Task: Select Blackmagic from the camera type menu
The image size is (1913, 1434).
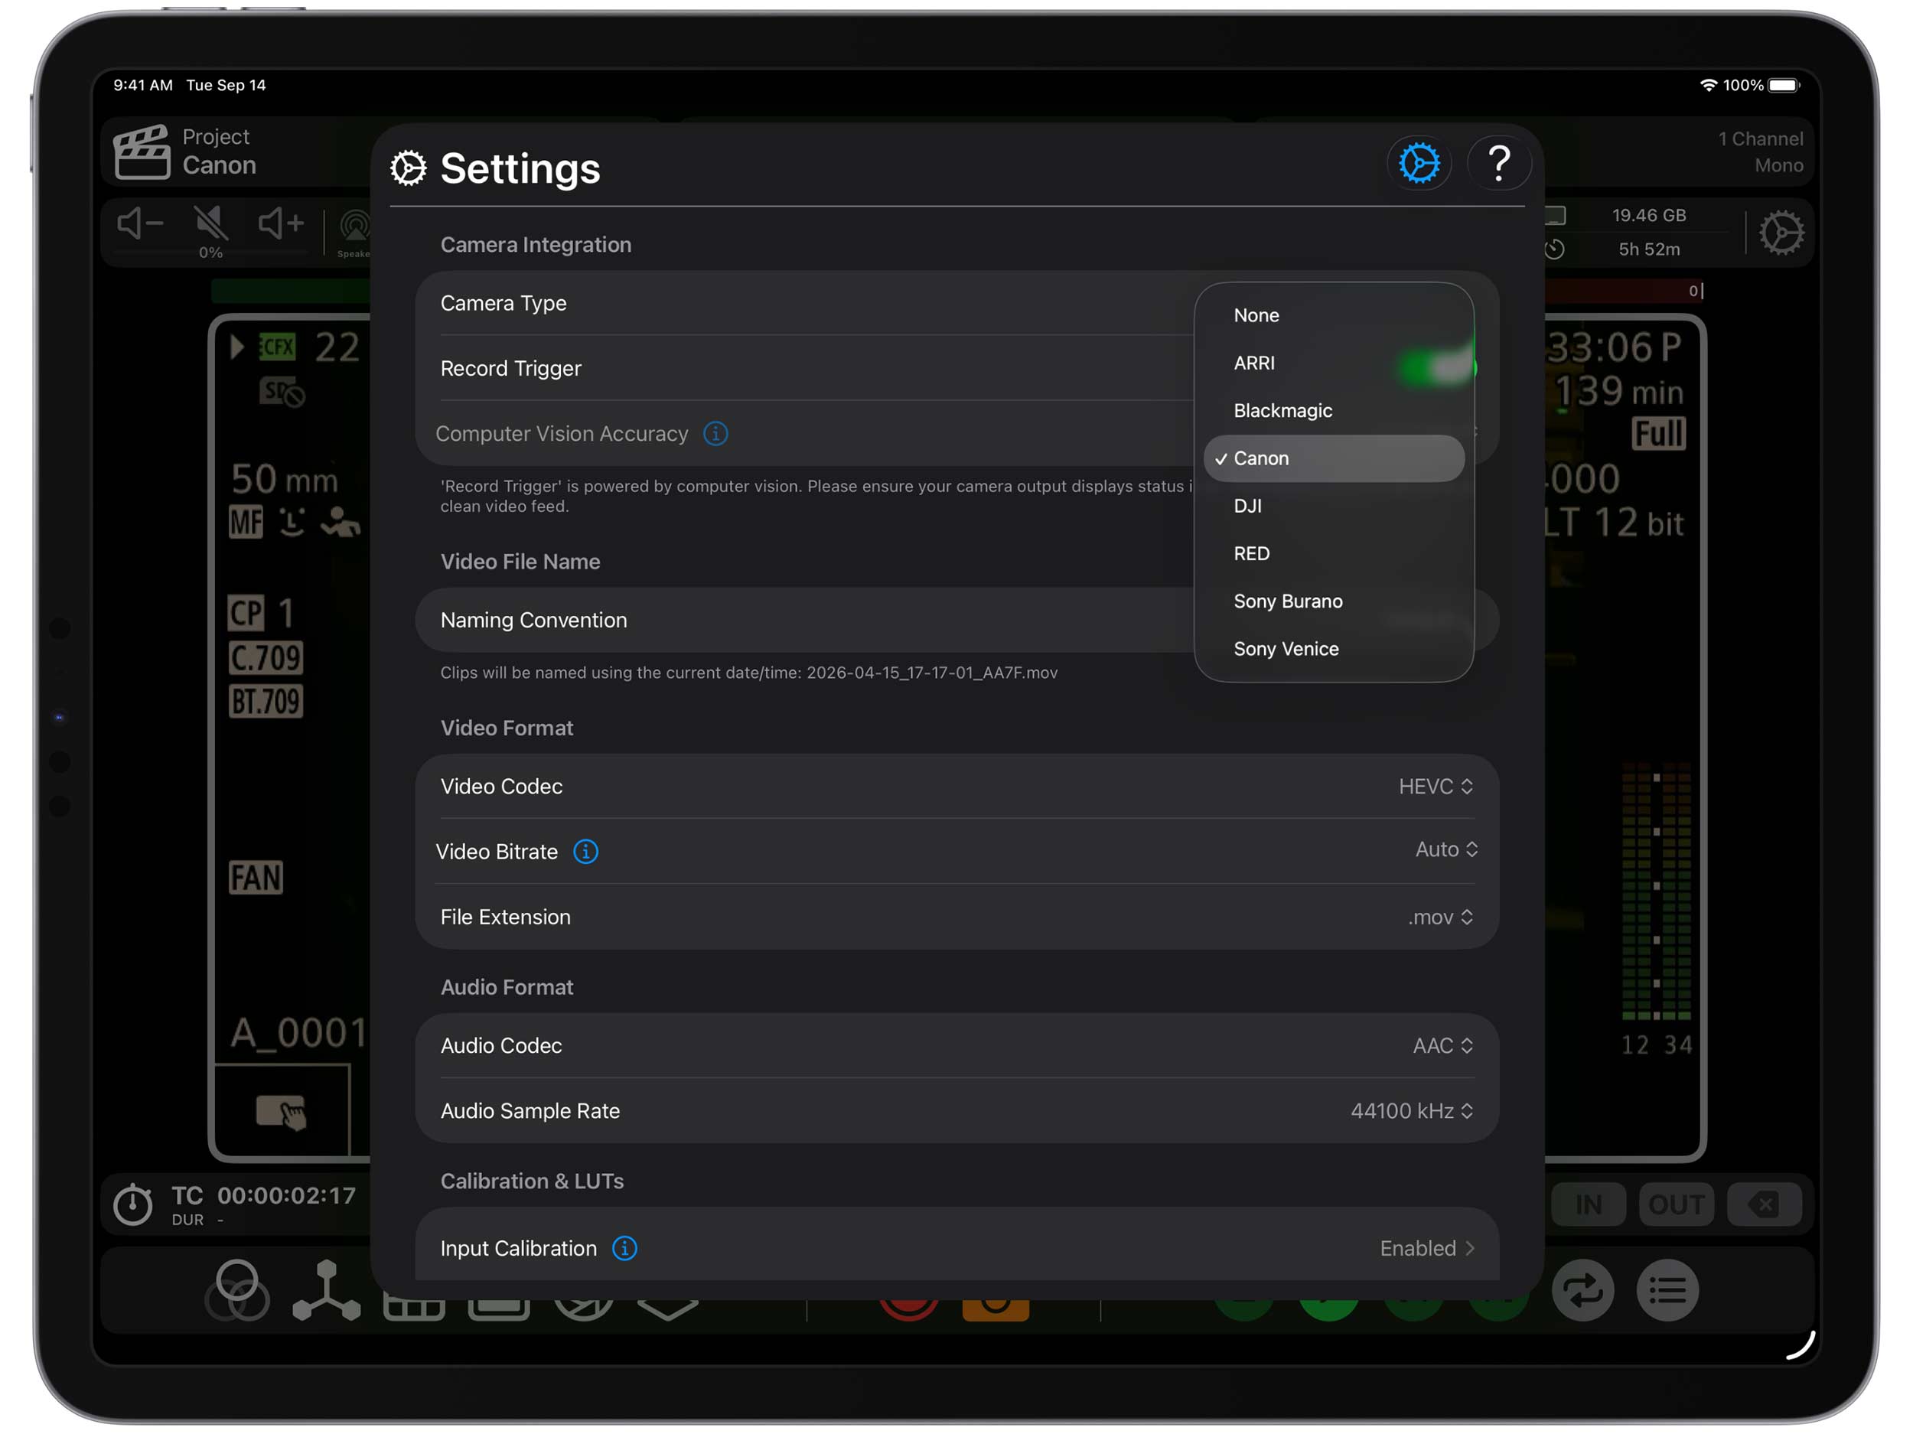Action: click(1282, 411)
